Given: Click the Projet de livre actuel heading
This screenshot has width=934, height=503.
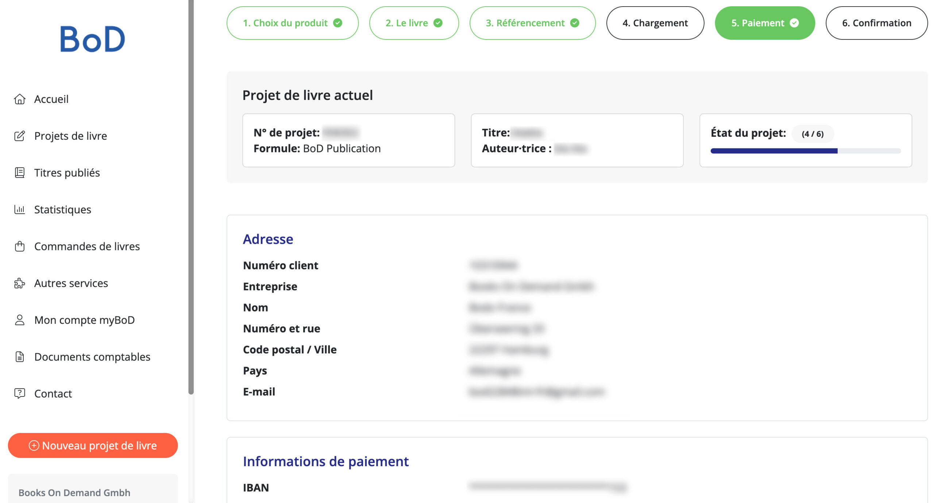Looking at the screenshot, I should point(308,95).
